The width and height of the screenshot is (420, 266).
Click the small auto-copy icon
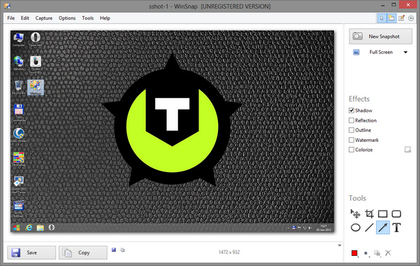123,250
